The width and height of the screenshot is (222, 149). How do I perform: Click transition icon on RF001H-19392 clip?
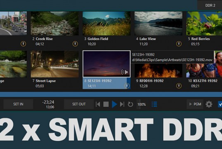tap(179, 86)
